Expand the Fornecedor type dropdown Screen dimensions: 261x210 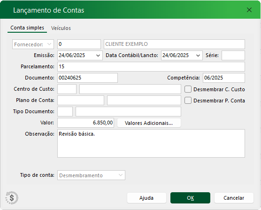[33, 44]
